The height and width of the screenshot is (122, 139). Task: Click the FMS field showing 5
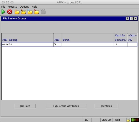pyautogui.click(x=58, y=44)
